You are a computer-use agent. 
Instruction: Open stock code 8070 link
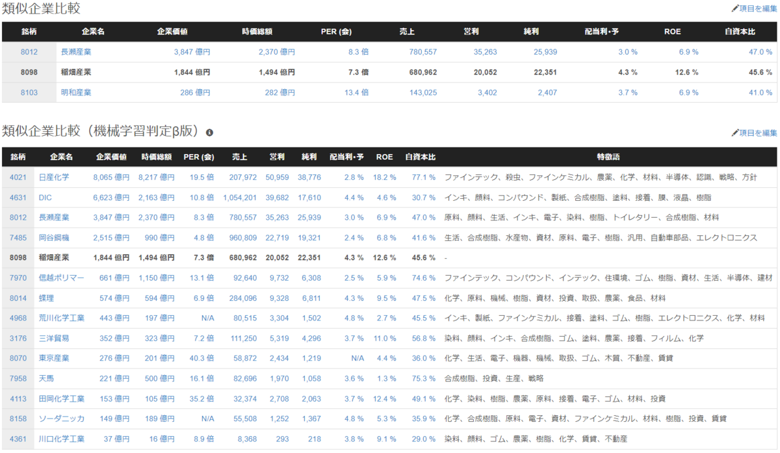tap(18, 358)
